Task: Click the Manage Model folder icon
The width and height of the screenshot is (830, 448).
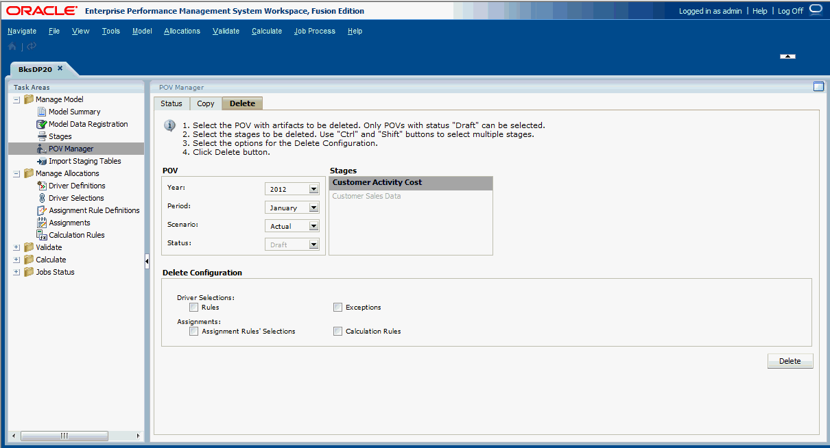Action: (29, 99)
